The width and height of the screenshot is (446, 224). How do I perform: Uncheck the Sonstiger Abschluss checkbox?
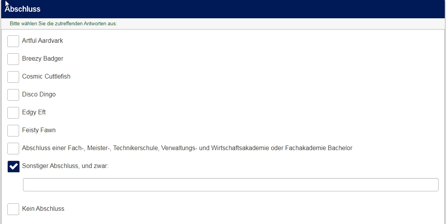tap(13, 166)
